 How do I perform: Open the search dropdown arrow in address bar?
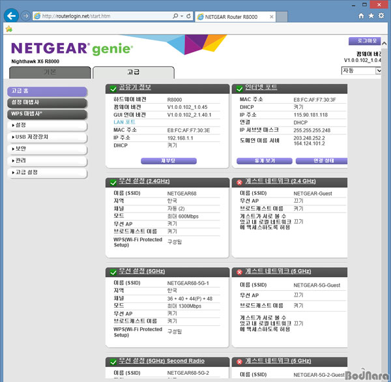(x=182, y=16)
